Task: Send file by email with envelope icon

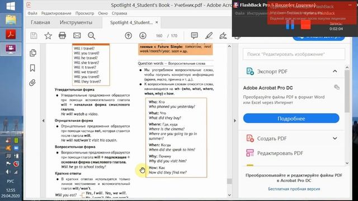Action: pos(77,36)
